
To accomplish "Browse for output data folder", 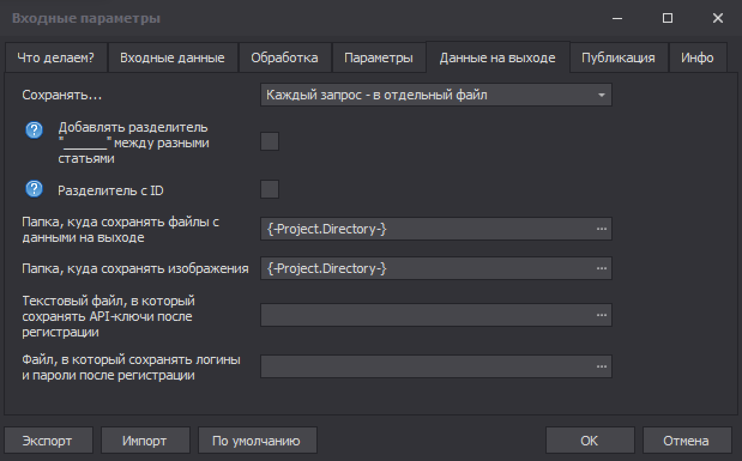I will tap(601, 229).
